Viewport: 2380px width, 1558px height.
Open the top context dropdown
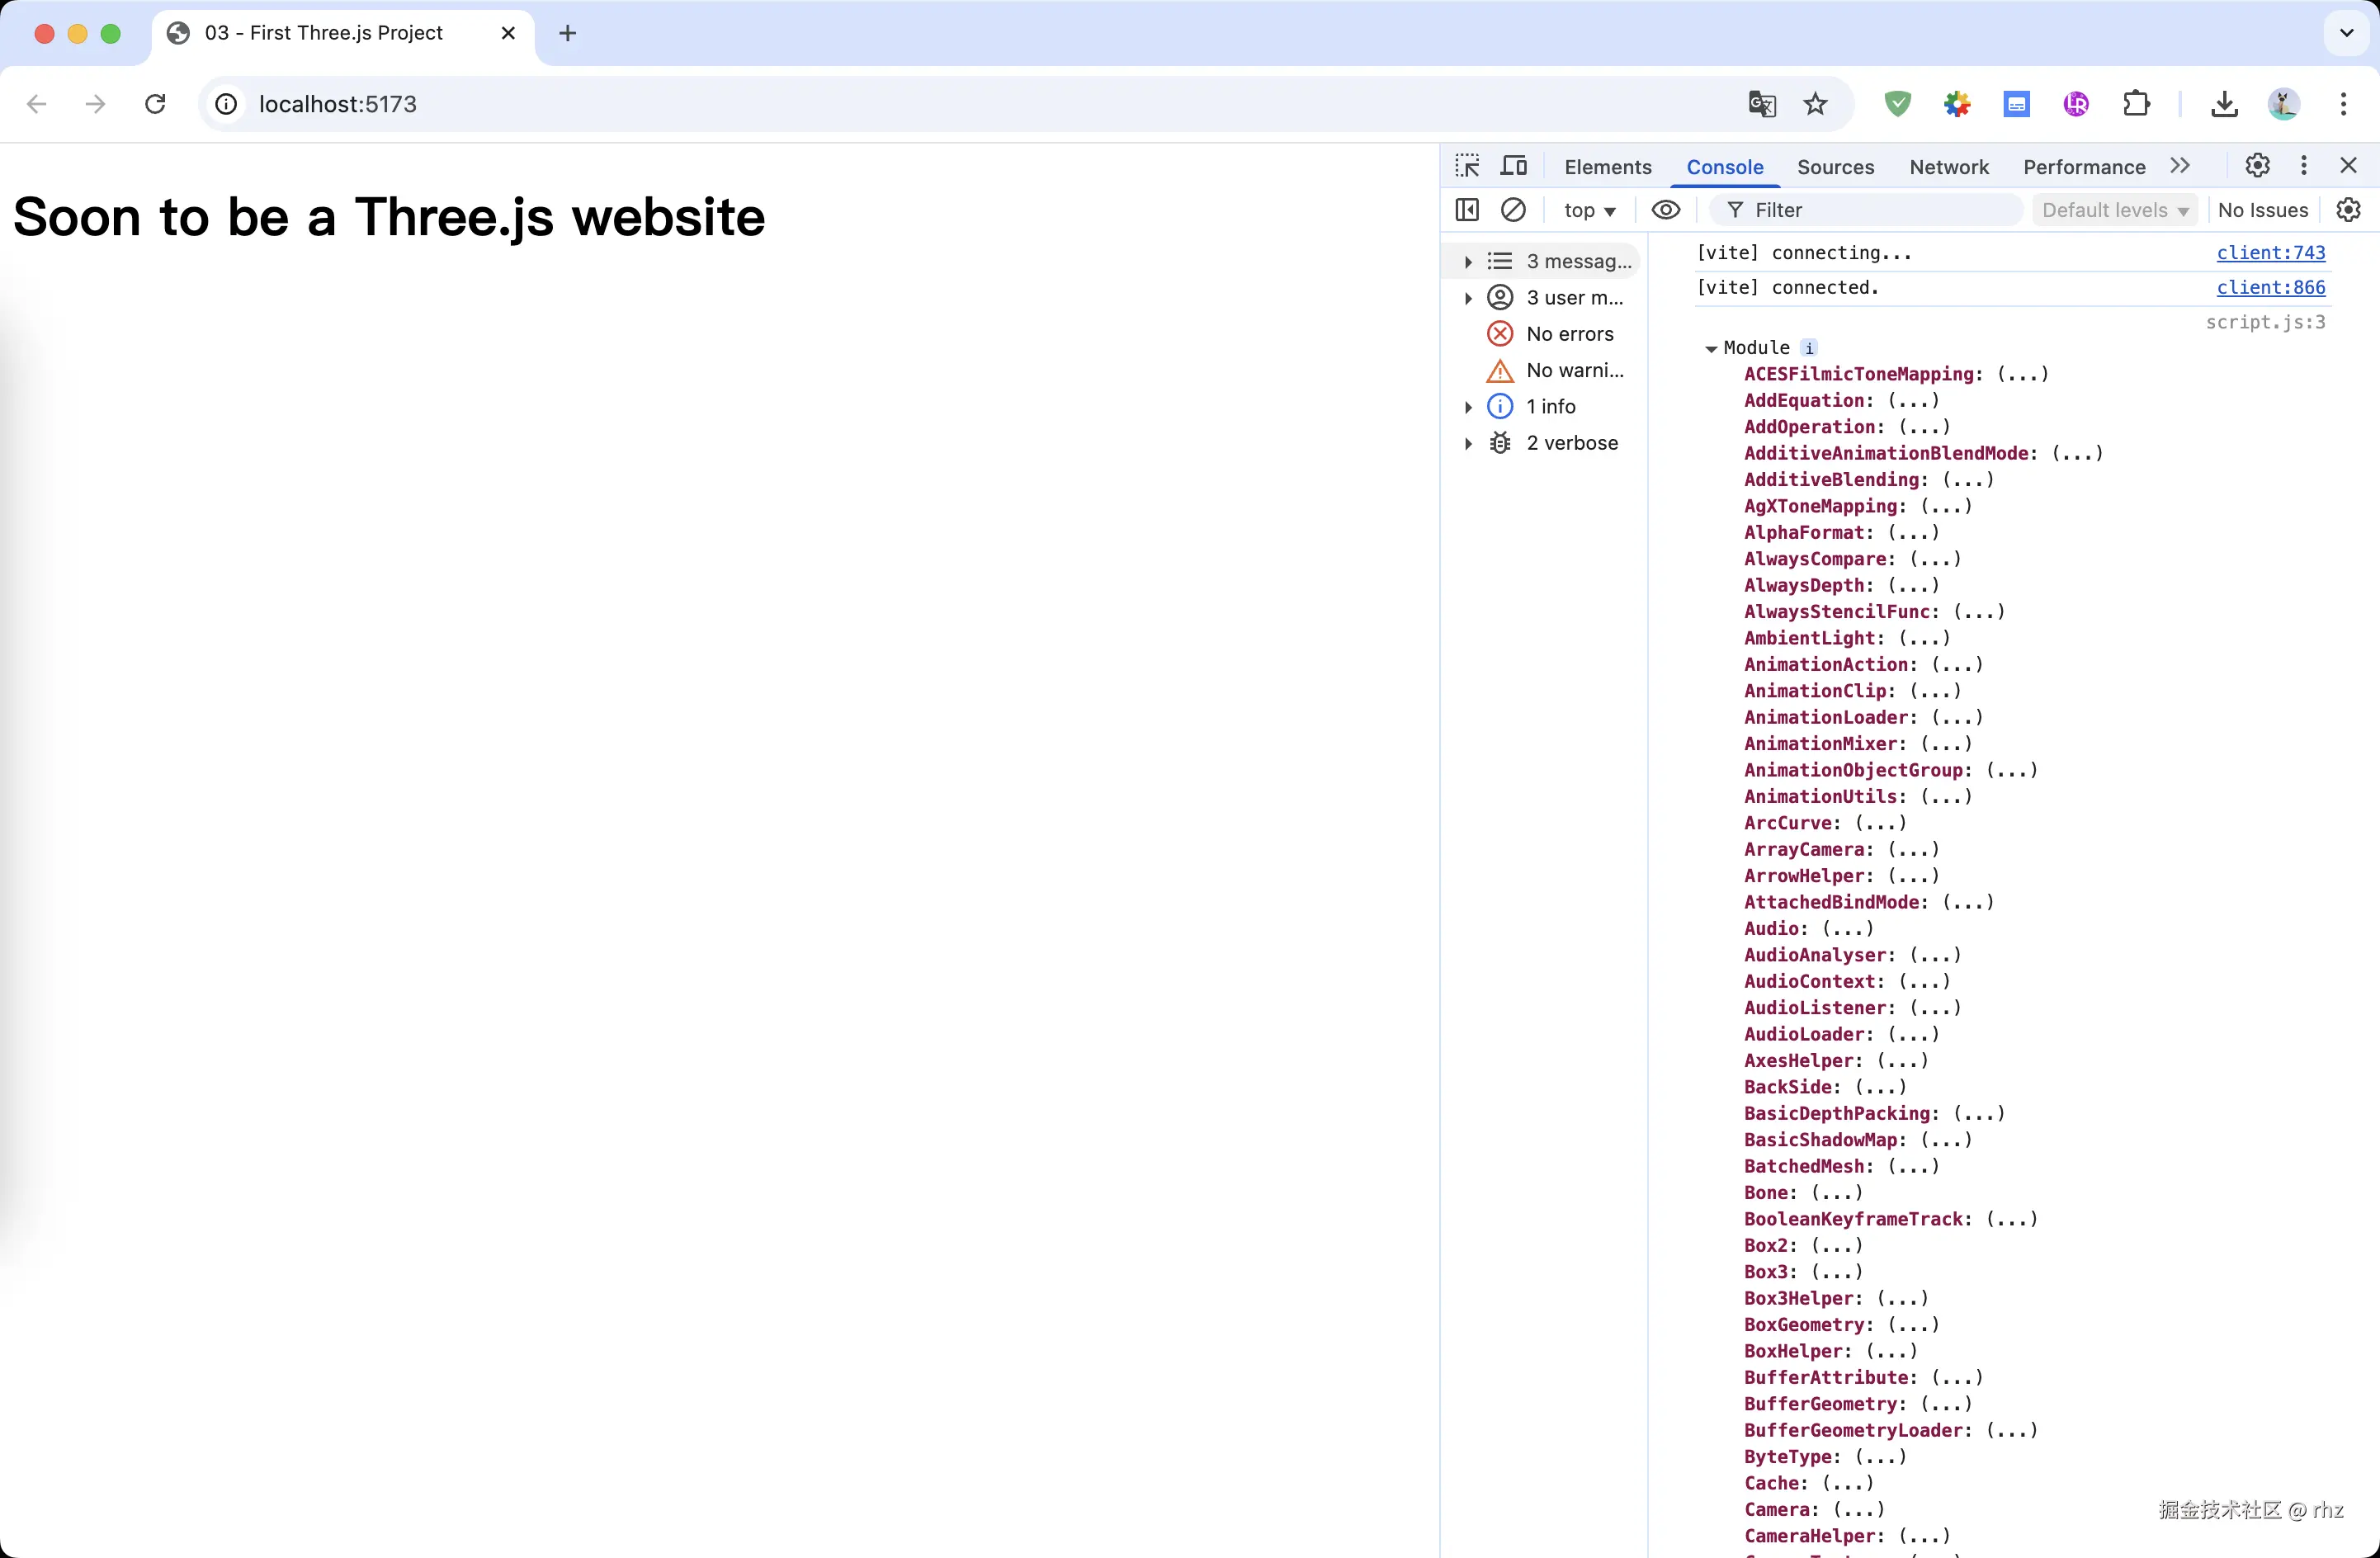coord(1589,210)
